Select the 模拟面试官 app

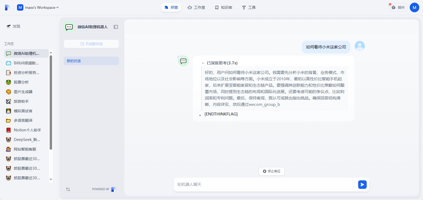(x=27, y=111)
